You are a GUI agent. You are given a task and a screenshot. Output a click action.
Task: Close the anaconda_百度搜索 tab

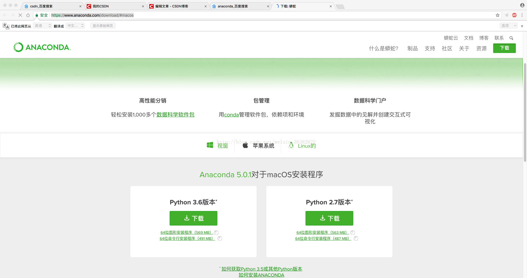(x=268, y=6)
